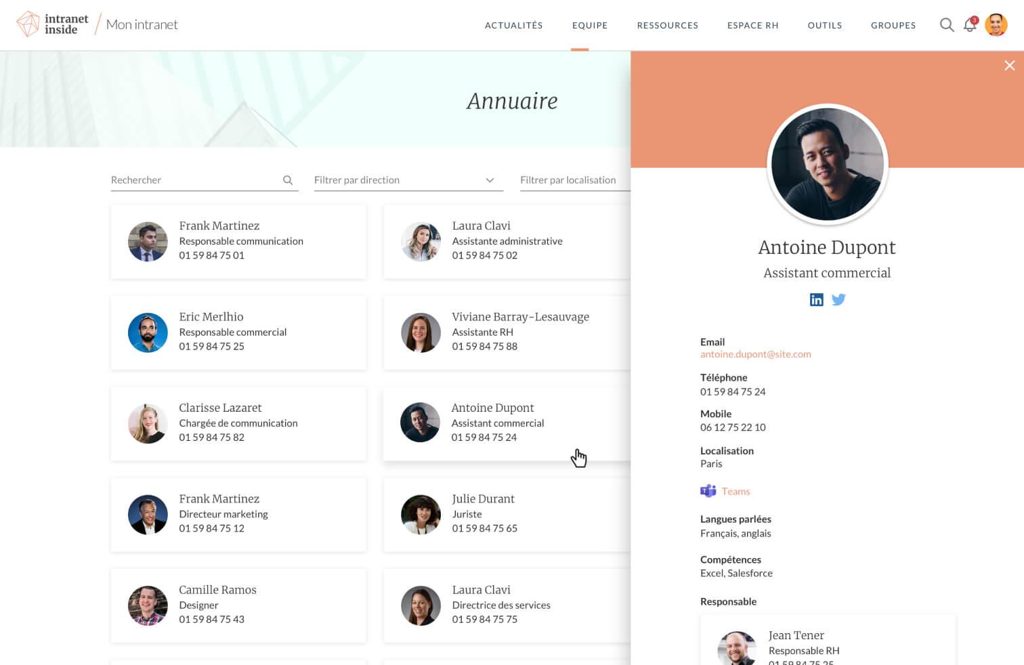The width and height of the screenshot is (1024, 665).
Task: Click the Mon intranet title link
Action: click(142, 24)
